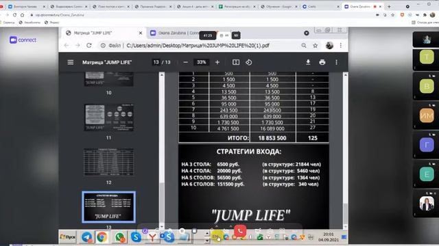
Task: Go back in the shared browser window
Action: [67, 45]
